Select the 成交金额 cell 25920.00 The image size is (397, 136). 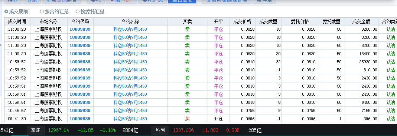[x=361, y=62]
